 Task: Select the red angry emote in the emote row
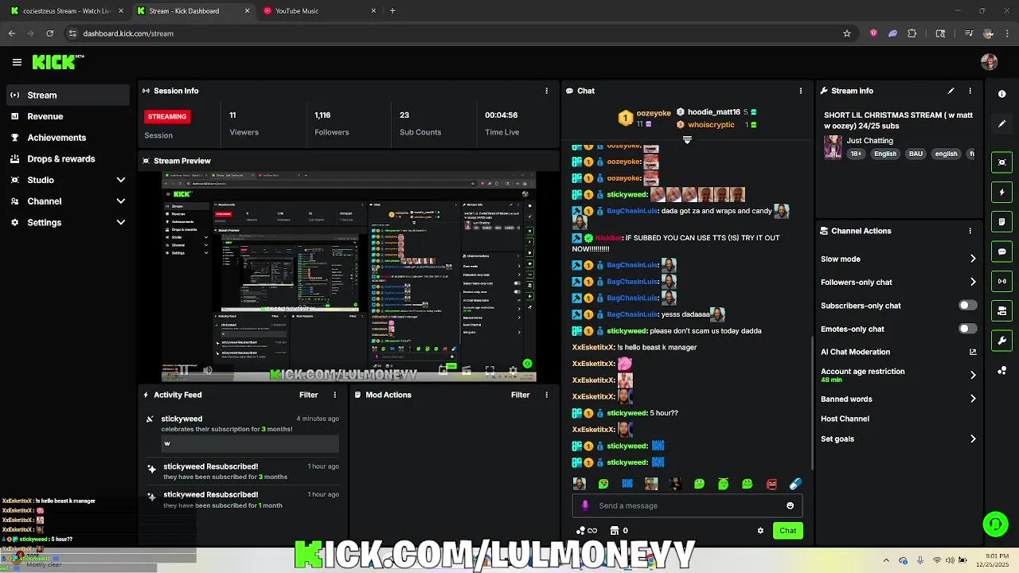771,484
